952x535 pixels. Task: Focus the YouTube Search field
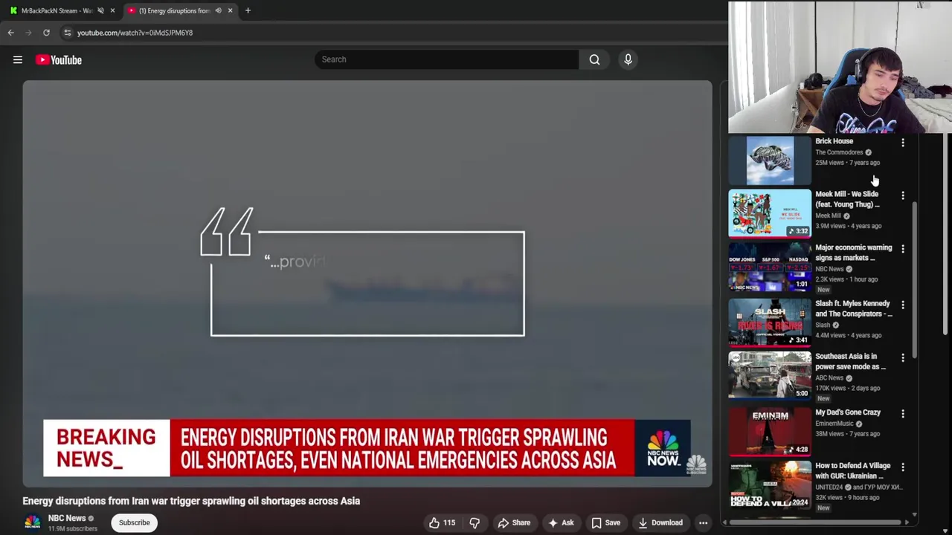(446, 59)
